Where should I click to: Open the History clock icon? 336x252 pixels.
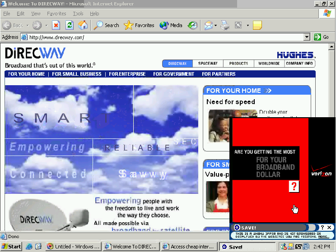coord(192,25)
